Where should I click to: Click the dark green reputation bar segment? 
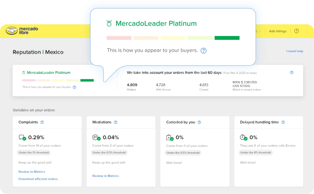[87, 80]
